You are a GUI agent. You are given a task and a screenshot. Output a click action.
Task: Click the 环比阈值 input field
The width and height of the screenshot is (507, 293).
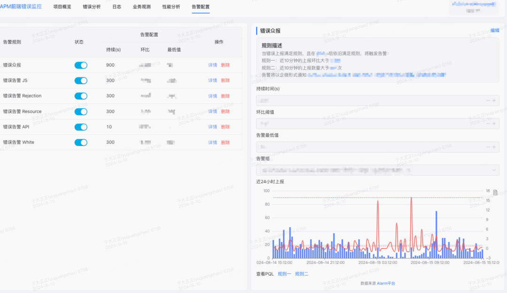[377, 123]
